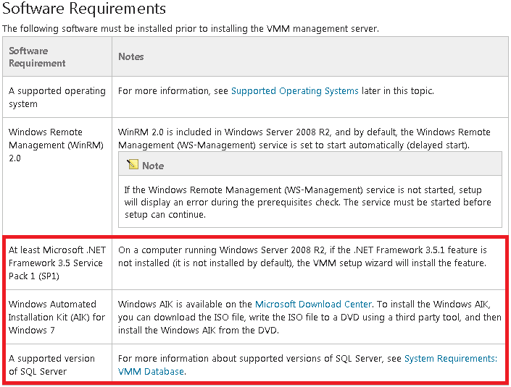Click the Software Requirements heading
Screen dimensions: 511x387
(x=84, y=9)
